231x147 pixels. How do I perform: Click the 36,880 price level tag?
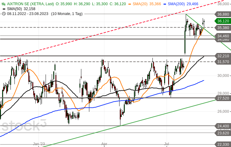[223, 14]
